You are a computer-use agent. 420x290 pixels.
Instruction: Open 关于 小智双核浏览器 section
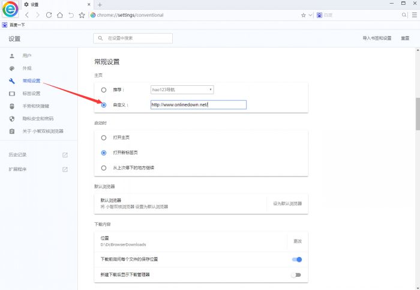(x=43, y=131)
